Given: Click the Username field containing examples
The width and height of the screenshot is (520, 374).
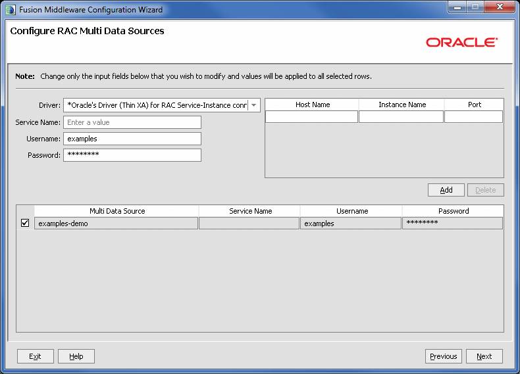Looking at the screenshot, I should 132,139.
